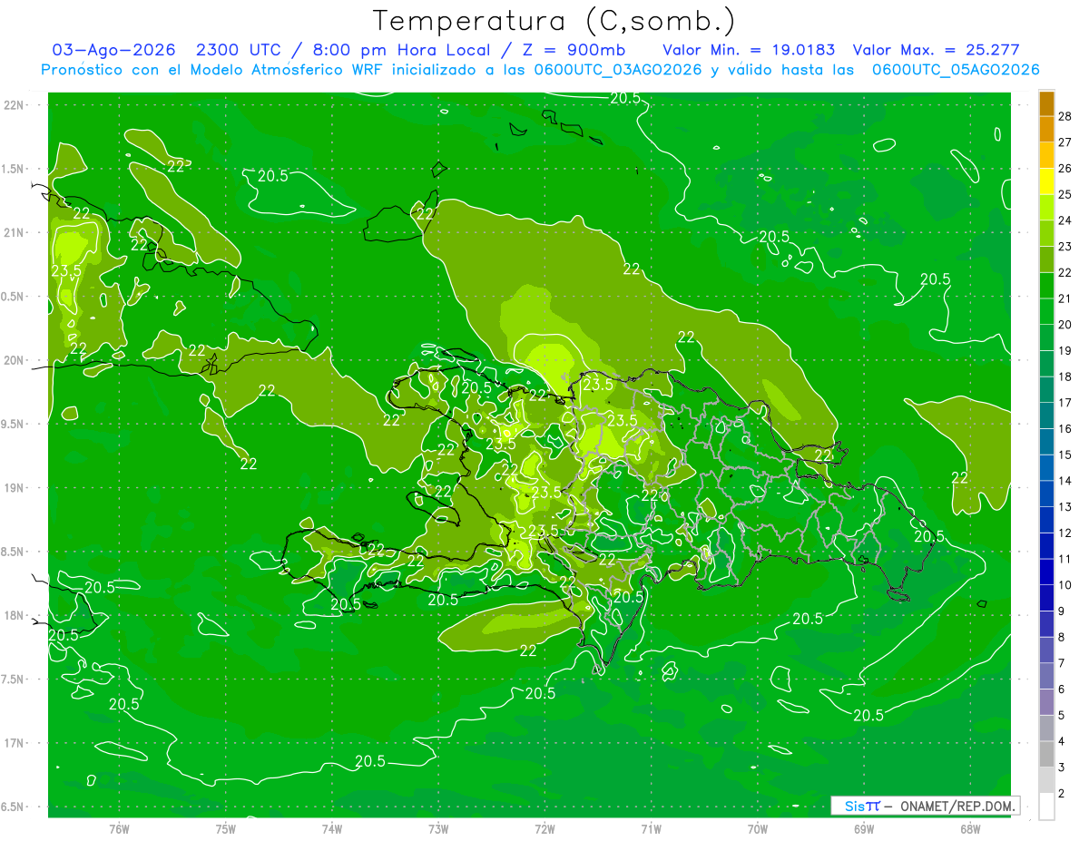Click the legend scale number "12"
This screenshot has width=1089, height=841.
tap(1065, 533)
